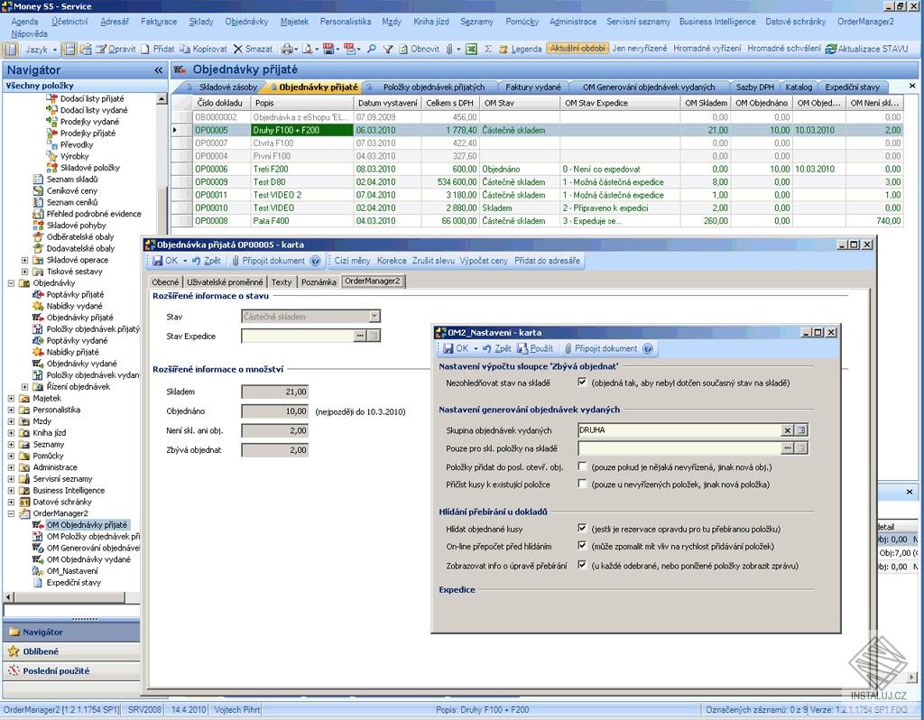
Task: Toggle Zobrazovat info o úpravě přebírání checkbox
Action: pos(582,565)
